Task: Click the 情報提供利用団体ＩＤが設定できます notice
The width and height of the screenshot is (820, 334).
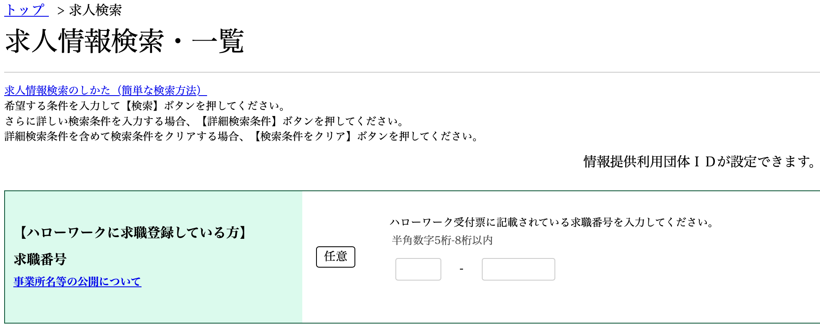Action: coord(700,162)
